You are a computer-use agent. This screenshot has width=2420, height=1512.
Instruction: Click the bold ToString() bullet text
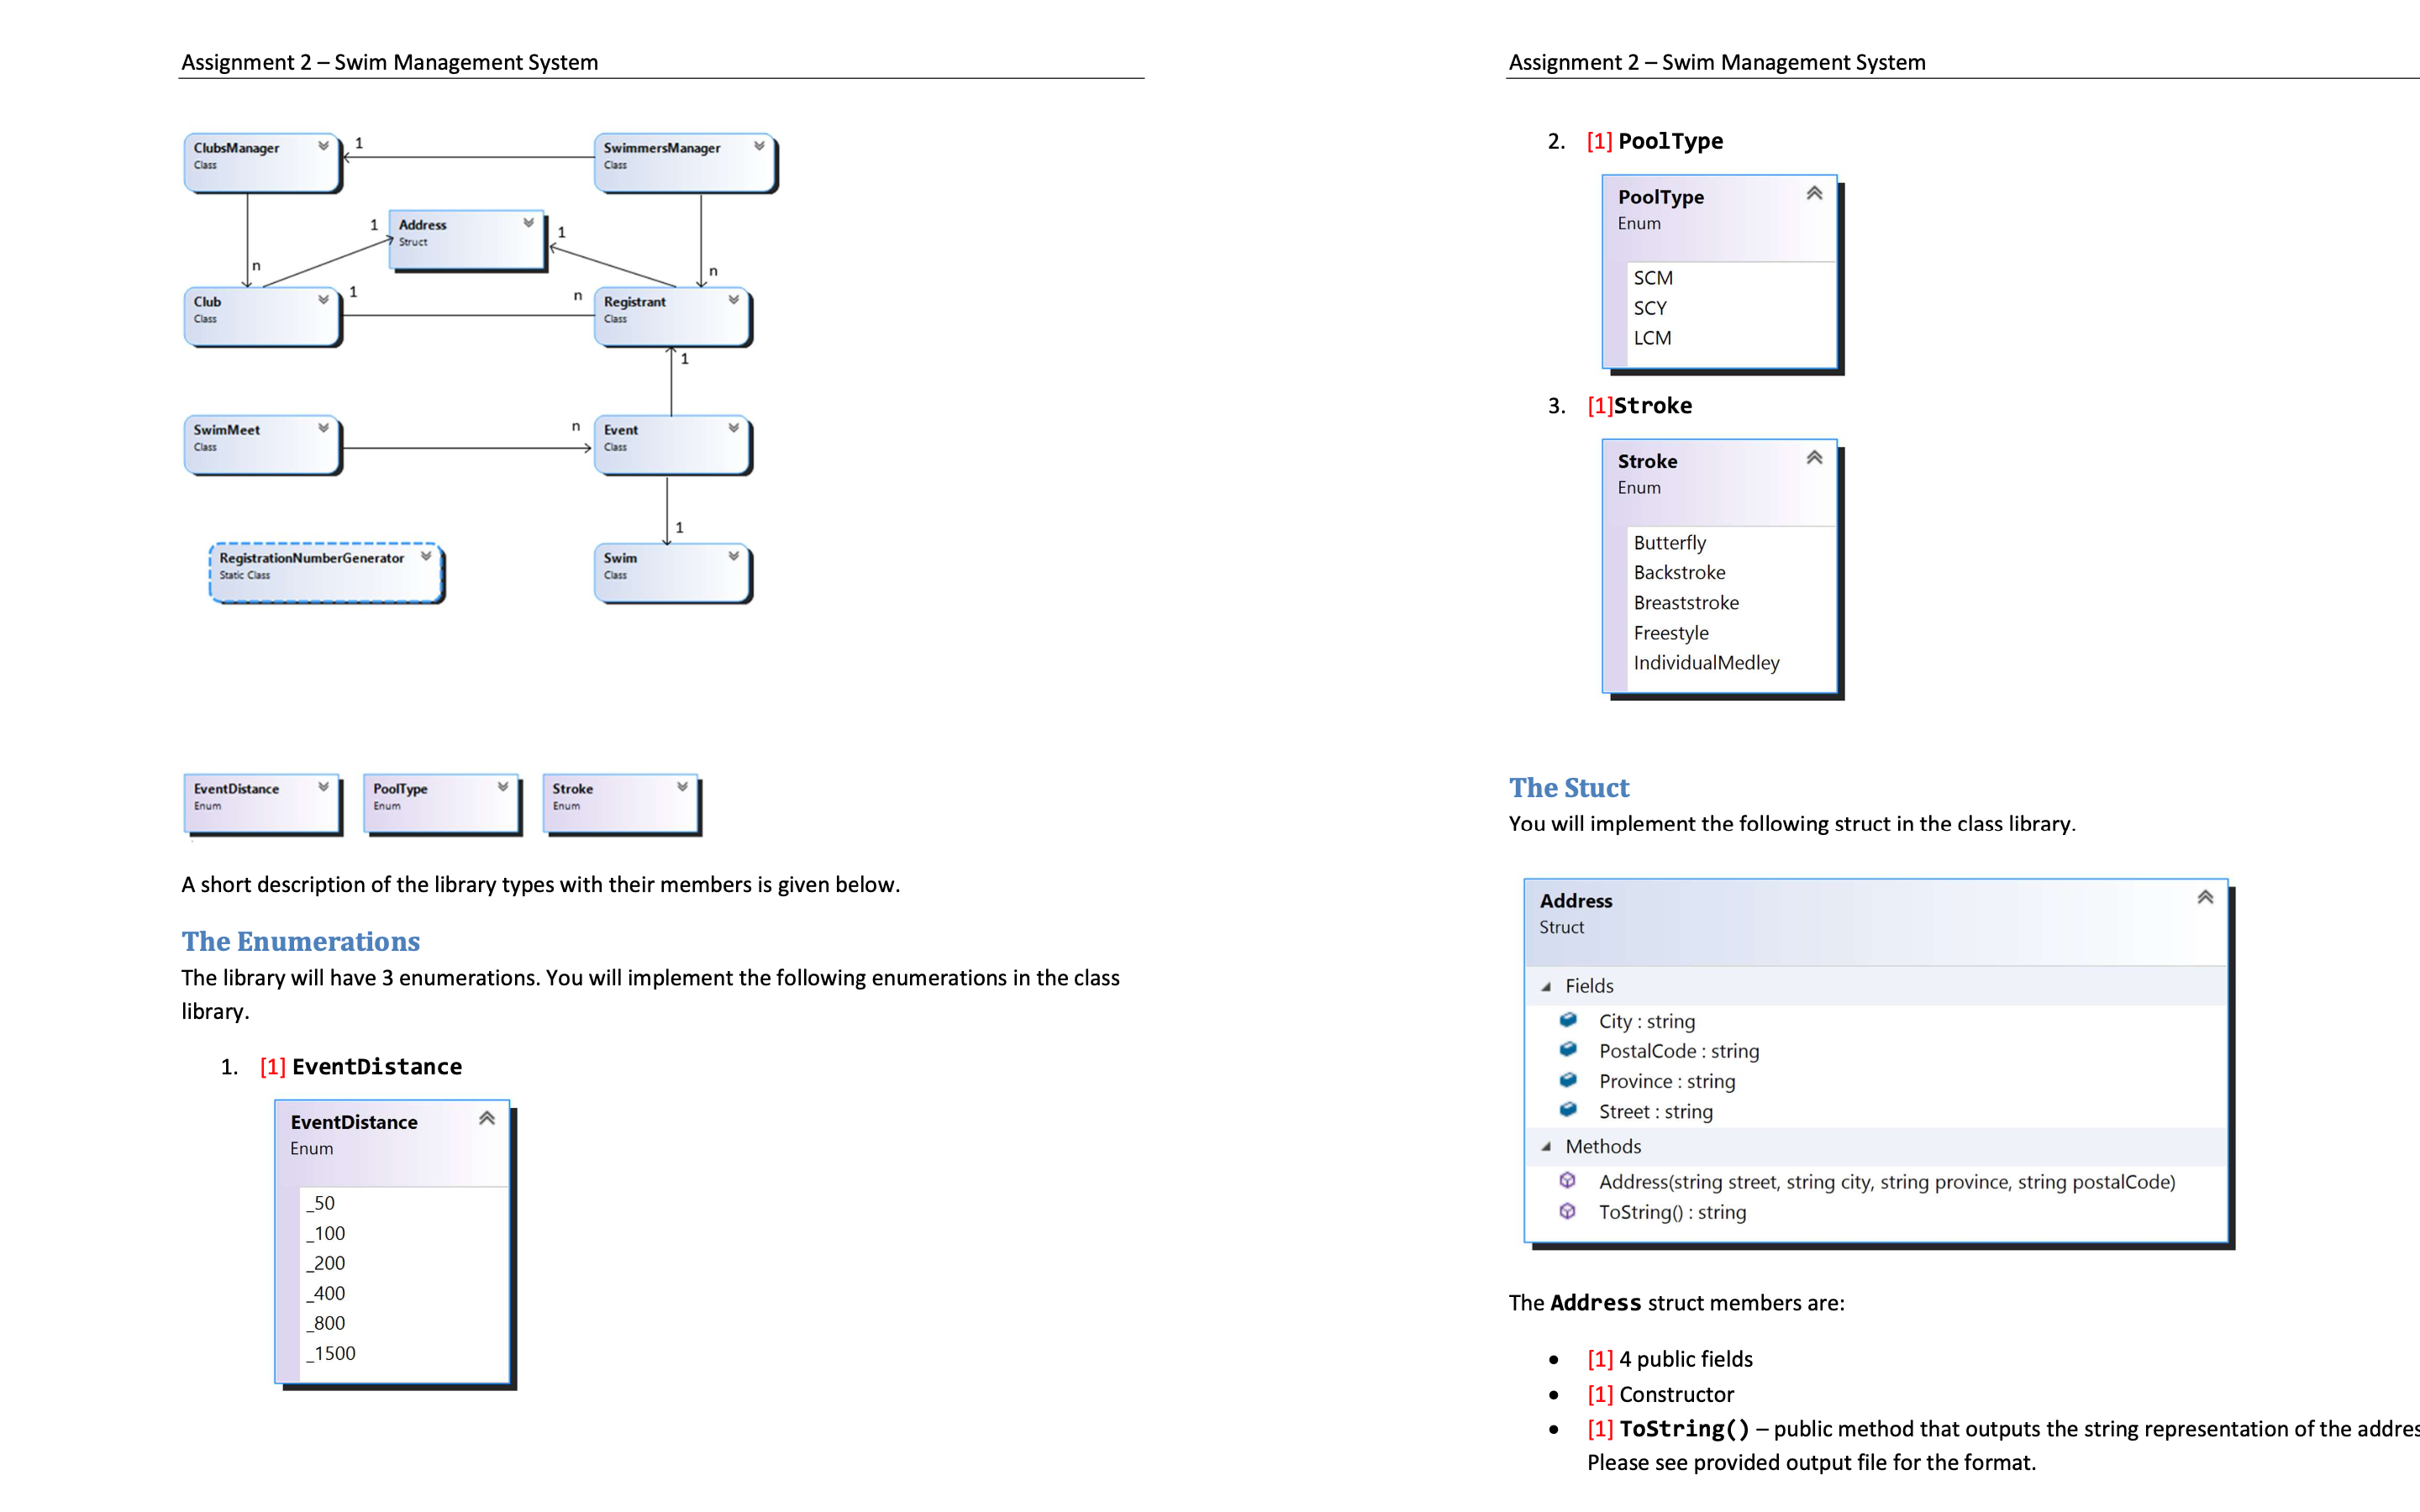point(1684,1429)
